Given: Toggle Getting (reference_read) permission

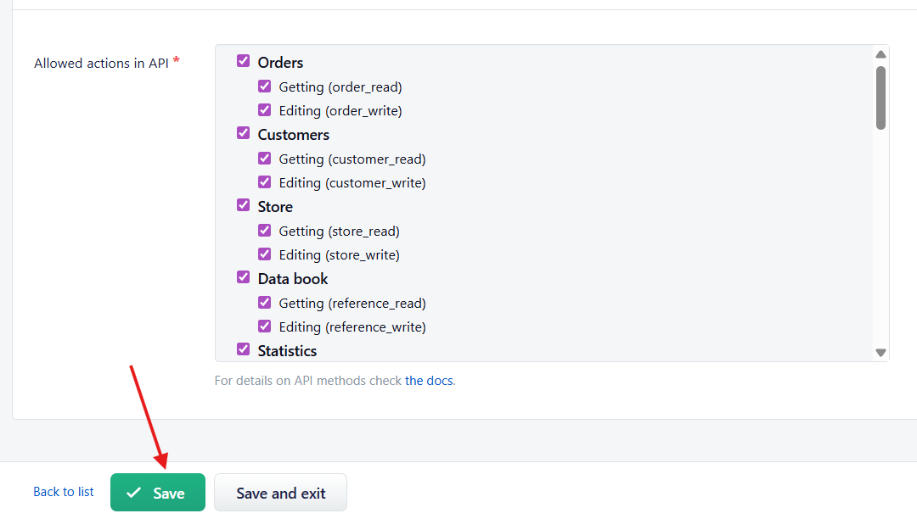Looking at the screenshot, I should 265,302.
